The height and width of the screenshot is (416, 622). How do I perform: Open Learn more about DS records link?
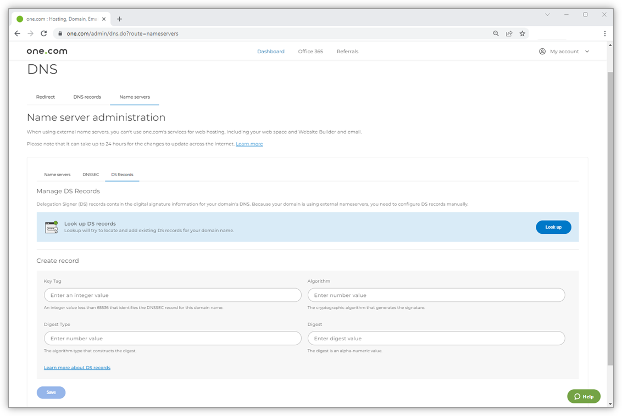pos(77,368)
